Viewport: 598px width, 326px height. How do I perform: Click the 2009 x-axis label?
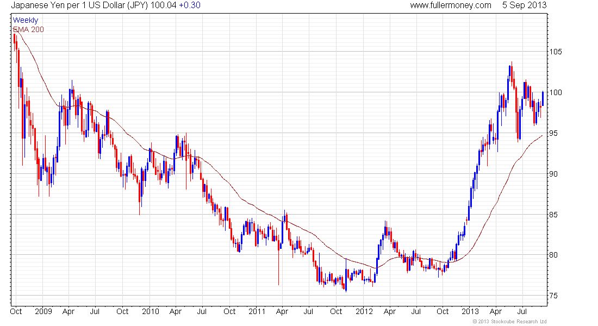tap(43, 311)
